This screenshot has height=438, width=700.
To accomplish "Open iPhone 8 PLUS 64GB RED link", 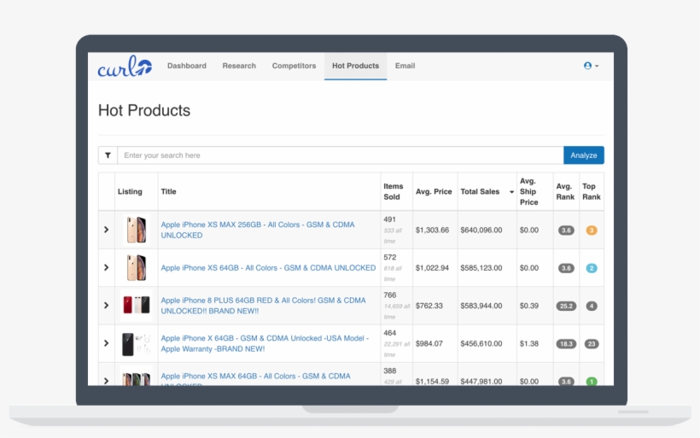I will coord(264,306).
